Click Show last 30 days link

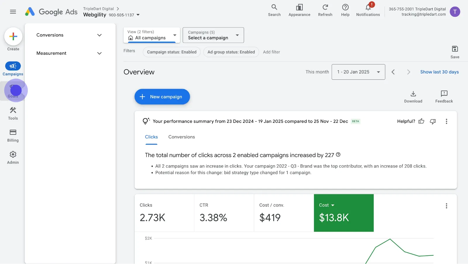click(439, 72)
